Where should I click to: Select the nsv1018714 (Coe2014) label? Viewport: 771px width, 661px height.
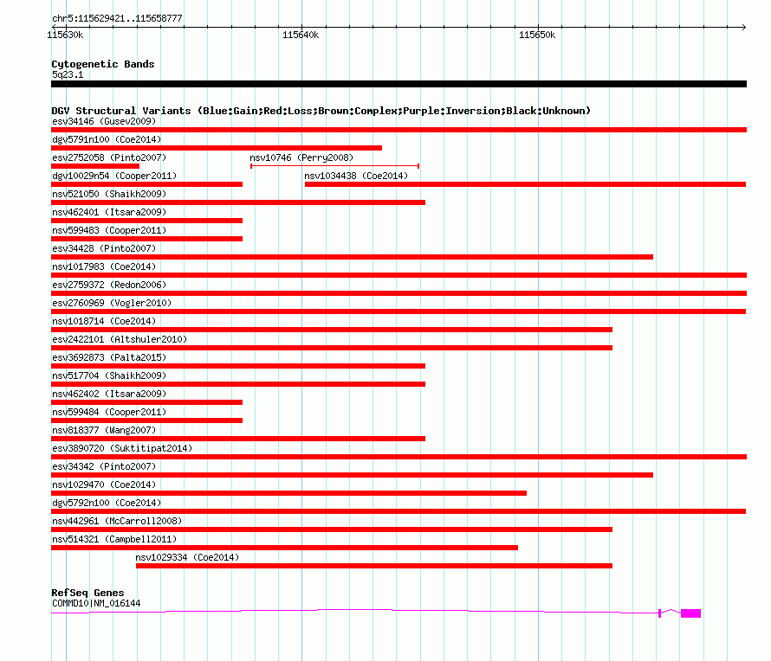coord(104,321)
